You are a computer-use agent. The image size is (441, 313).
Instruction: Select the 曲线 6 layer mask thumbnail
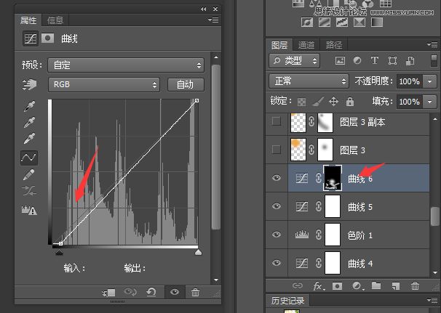pos(333,178)
